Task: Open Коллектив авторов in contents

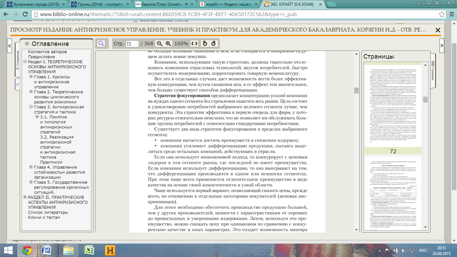Action: 48,52
